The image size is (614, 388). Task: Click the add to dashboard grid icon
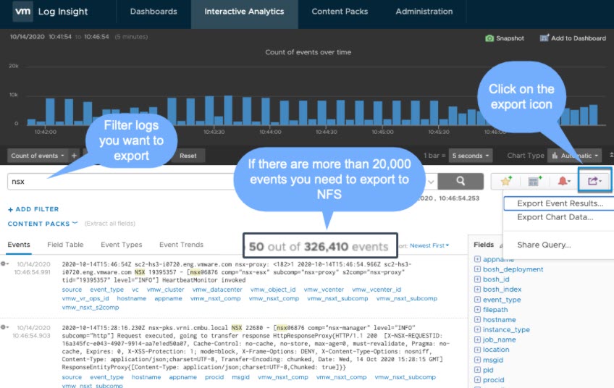click(535, 181)
